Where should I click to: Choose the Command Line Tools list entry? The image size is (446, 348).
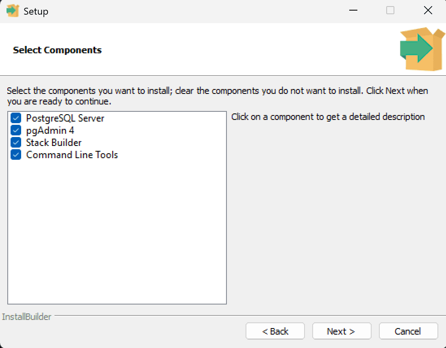(72, 155)
